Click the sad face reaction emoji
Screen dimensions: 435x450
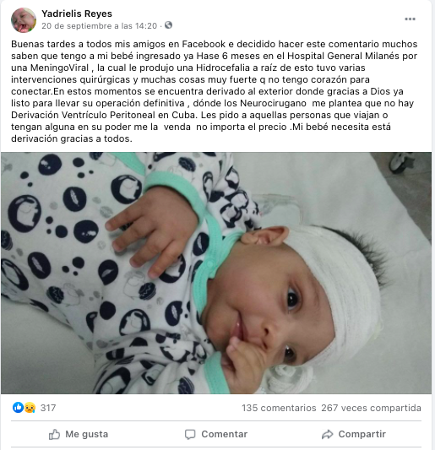tap(30, 408)
